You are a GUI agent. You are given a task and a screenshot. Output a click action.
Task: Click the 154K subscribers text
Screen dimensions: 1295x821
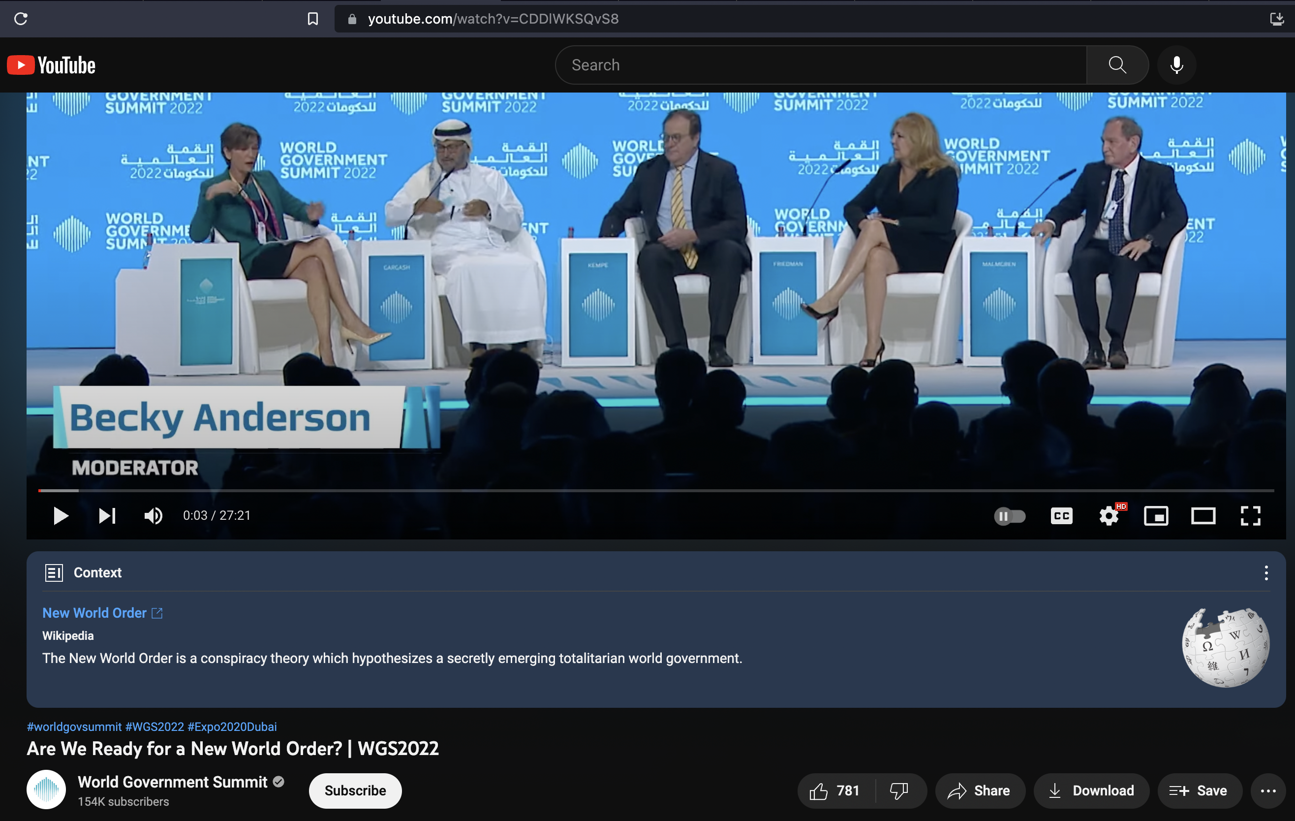123,802
